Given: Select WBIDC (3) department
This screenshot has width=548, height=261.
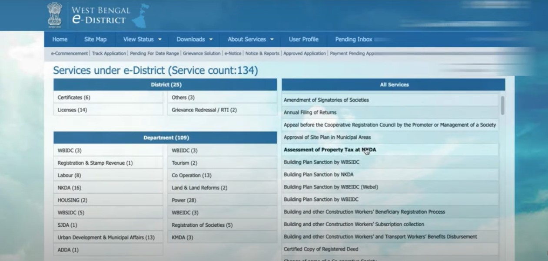Looking at the screenshot, I should pyautogui.click(x=108, y=150).
